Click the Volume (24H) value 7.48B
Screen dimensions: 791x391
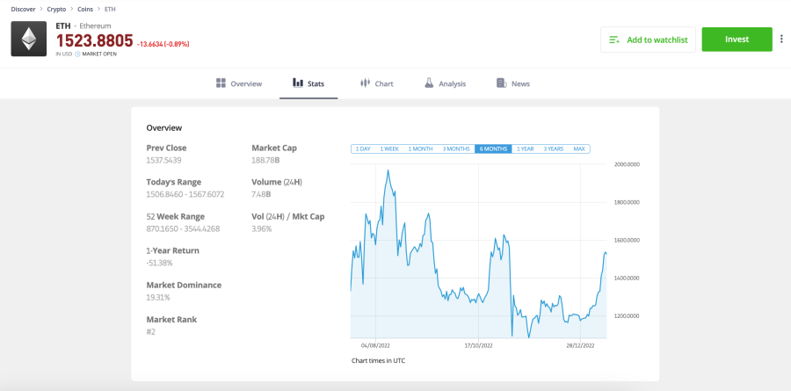(261, 194)
